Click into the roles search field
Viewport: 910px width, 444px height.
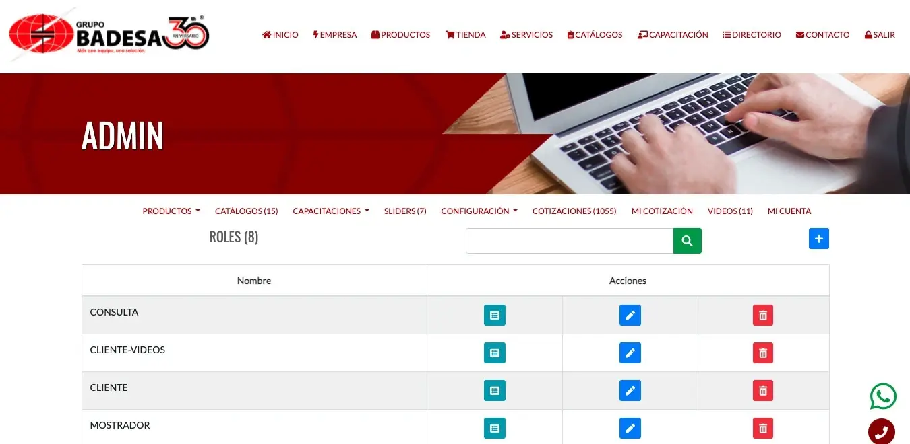pyautogui.click(x=569, y=241)
